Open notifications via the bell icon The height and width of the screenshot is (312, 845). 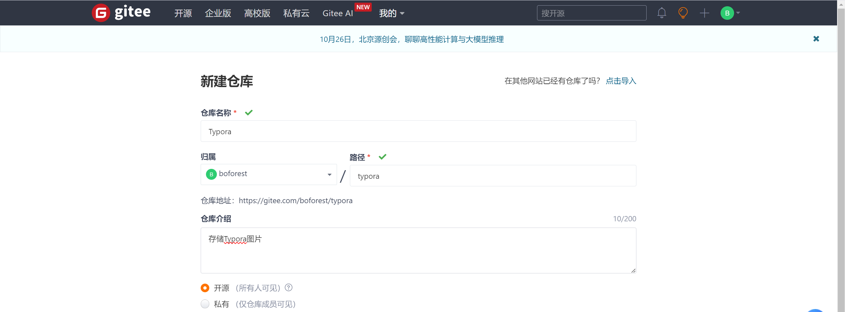point(661,13)
